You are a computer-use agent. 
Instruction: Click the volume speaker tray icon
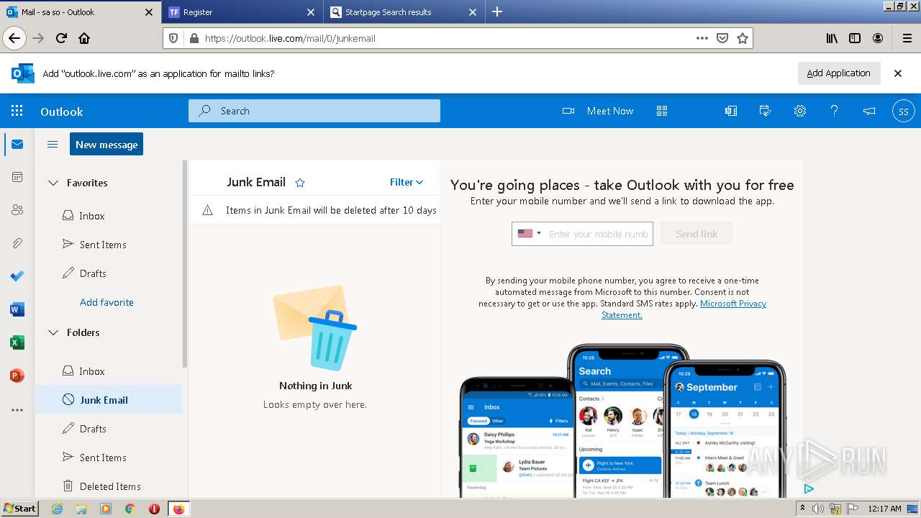pyautogui.click(x=817, y=509)
